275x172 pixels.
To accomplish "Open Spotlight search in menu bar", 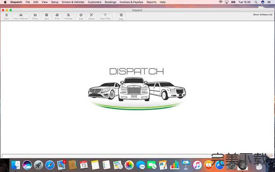I will (256, 2).
